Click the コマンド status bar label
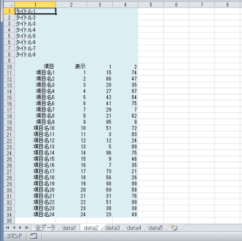The height and width of the screenshot is (241, 242). point(14,236)
